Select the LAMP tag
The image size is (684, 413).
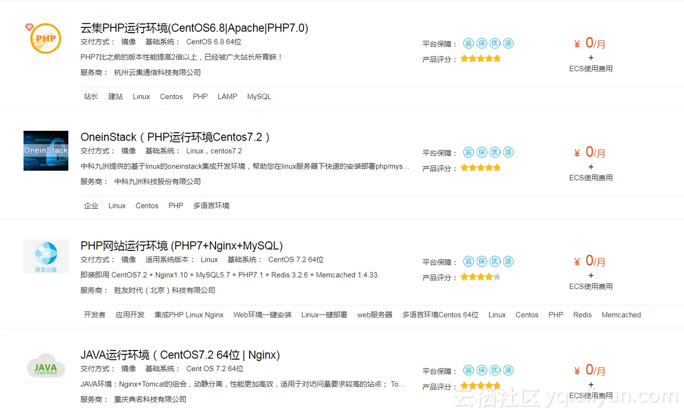[227, 97]
